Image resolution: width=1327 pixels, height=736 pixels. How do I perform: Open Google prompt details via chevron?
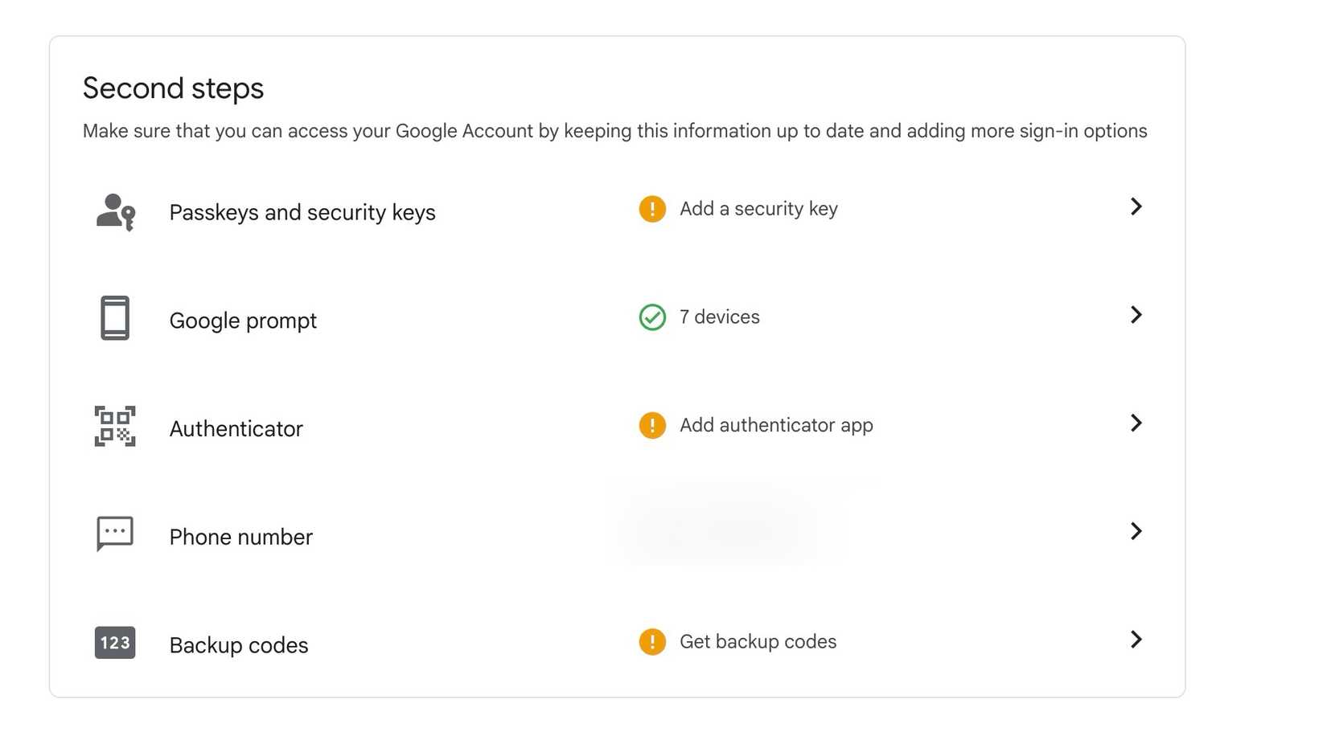click(1136, 315)
